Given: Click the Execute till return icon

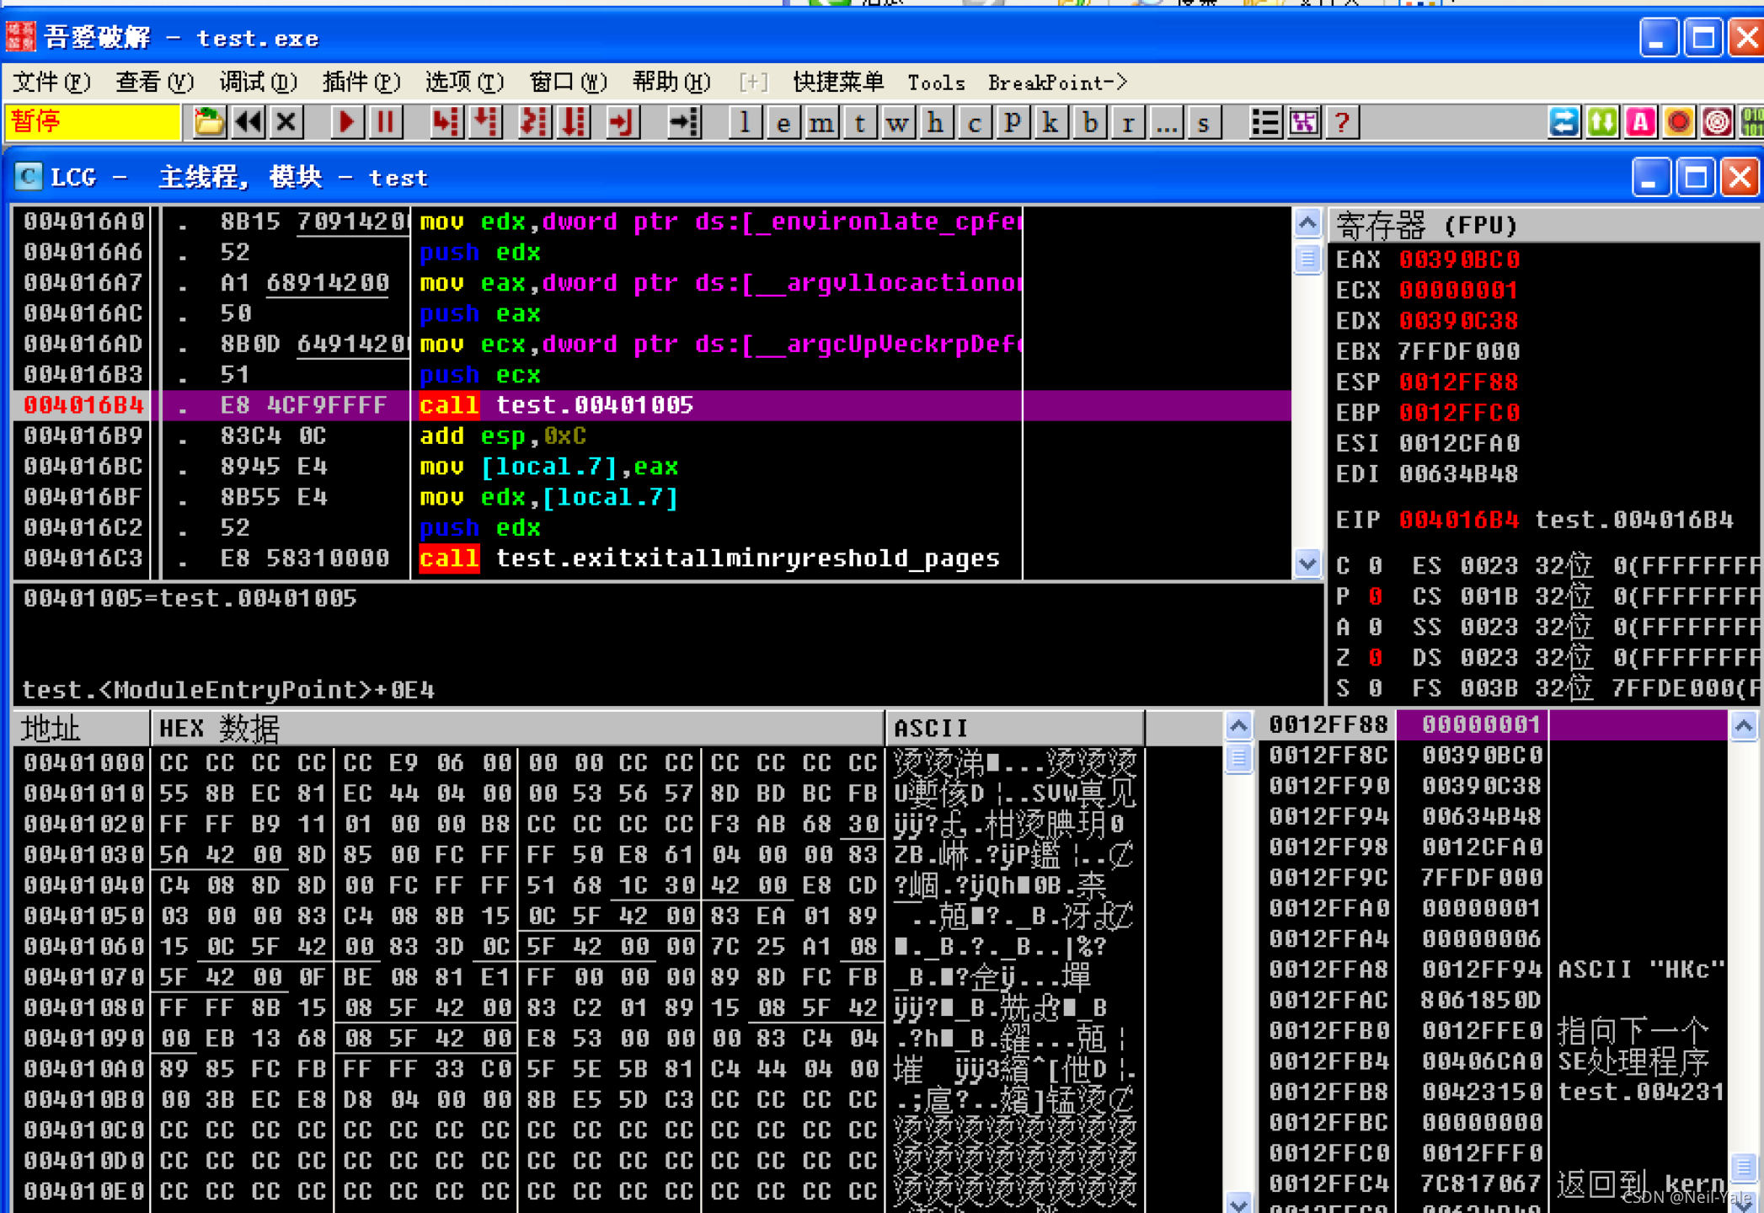Looking at the screenshot, I should [x=622, y=123].
